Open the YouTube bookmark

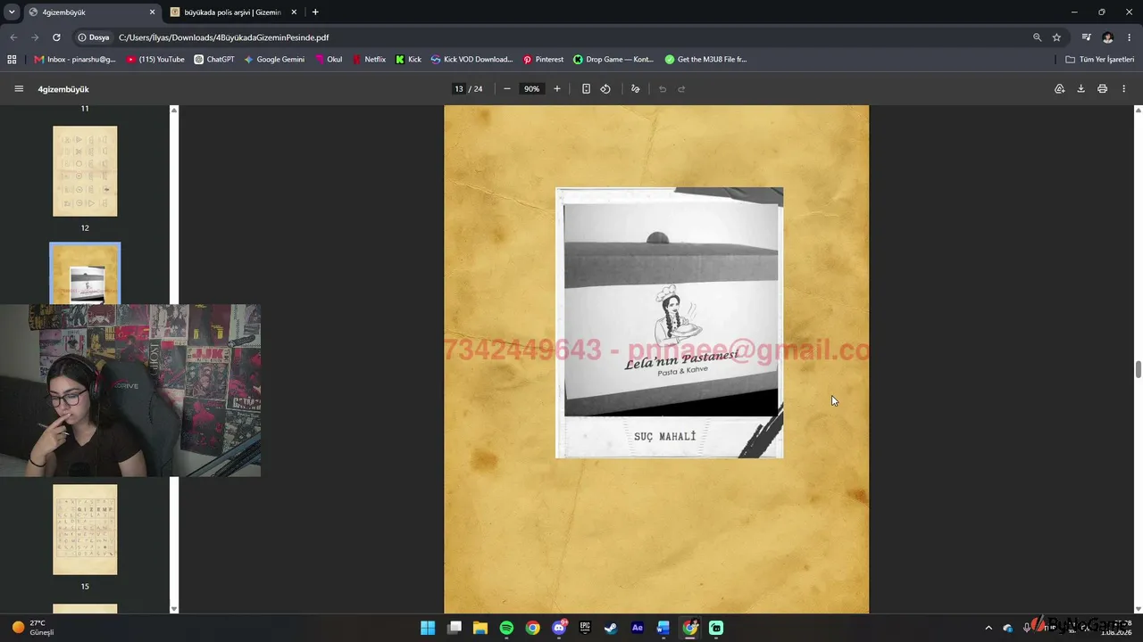click(155, 60)
